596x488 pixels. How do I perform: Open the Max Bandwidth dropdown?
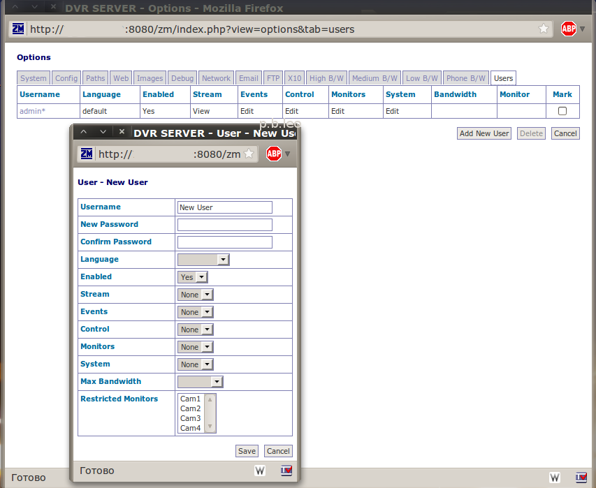click(x=201, y=382)
